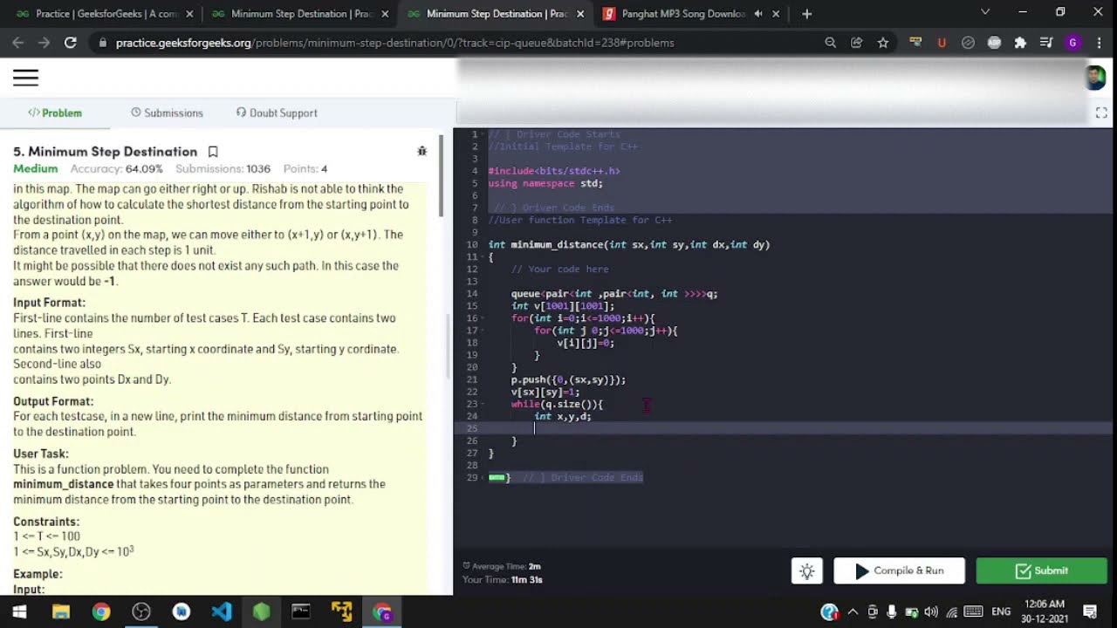Open Visual Studio Code from the taskbar
Viewport: 1117px width, 628px height.
pos(221,611)
